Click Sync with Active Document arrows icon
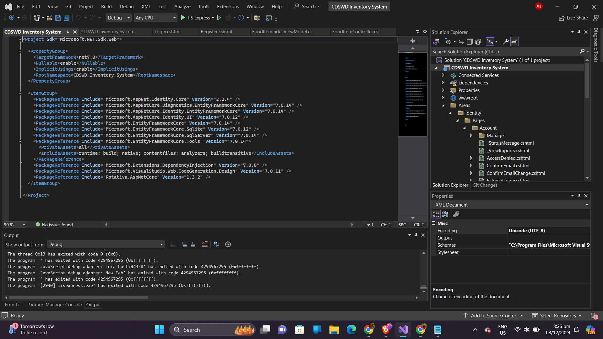The width and height of the screenshot is (603, 339). tap(461, 42)
